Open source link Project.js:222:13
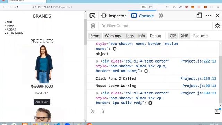The width and height of the screenshot is (222, 125). pyautogui.click(x=198, y=61)
